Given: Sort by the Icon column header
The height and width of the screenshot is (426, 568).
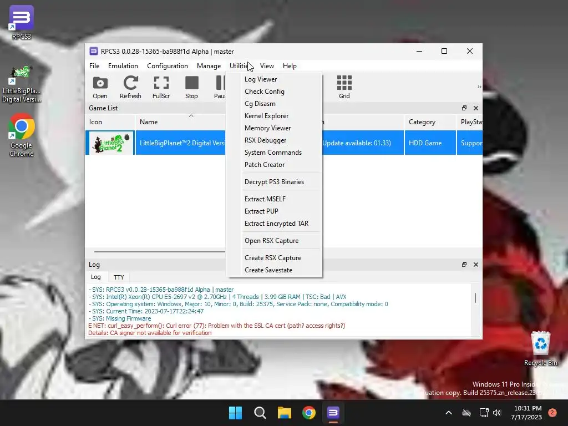Looking at the screenshot, I should [110, 122].
